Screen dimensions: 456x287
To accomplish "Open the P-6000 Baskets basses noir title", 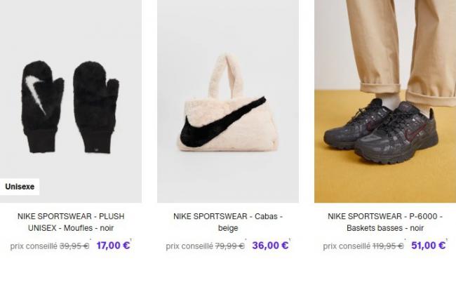I will click(x=385, y=222).
